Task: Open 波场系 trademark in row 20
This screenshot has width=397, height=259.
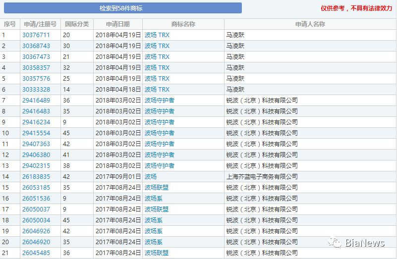Action: pyautogui.click(x=154, y=242)
